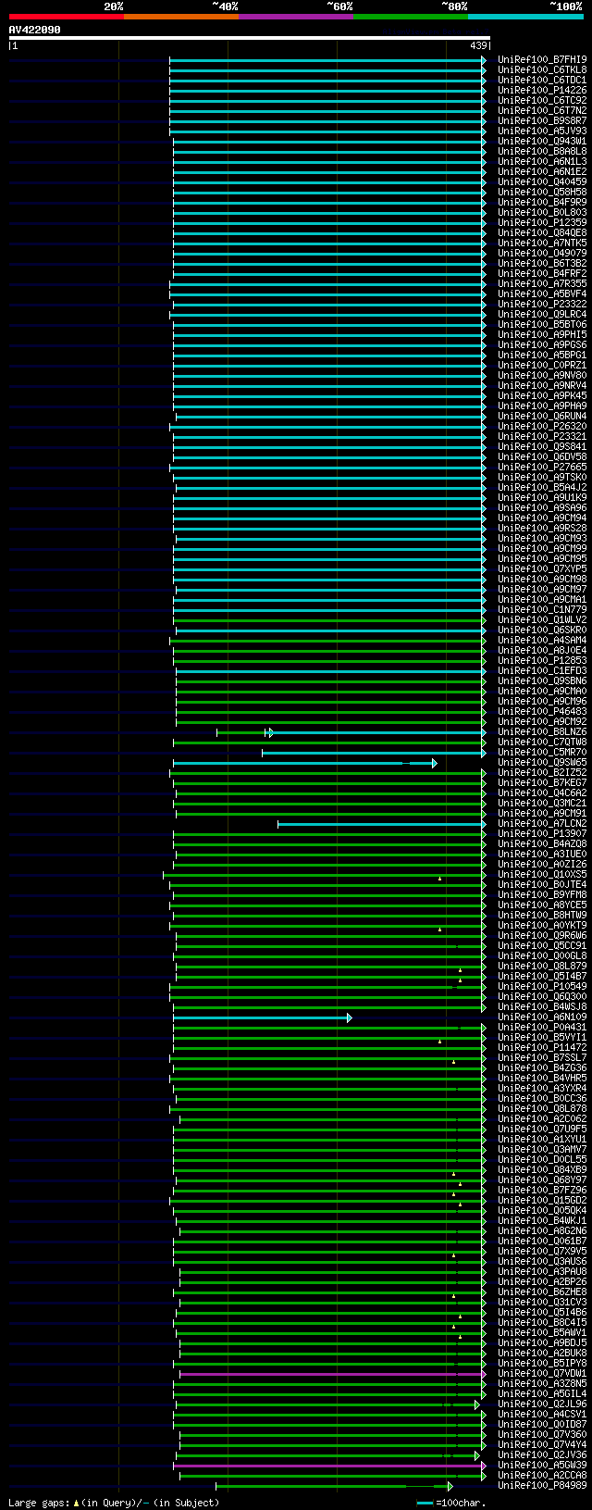Select hit label UniRef100_A2BP26
This screenshot has width=592, height=1510.
pos(542,1282)
